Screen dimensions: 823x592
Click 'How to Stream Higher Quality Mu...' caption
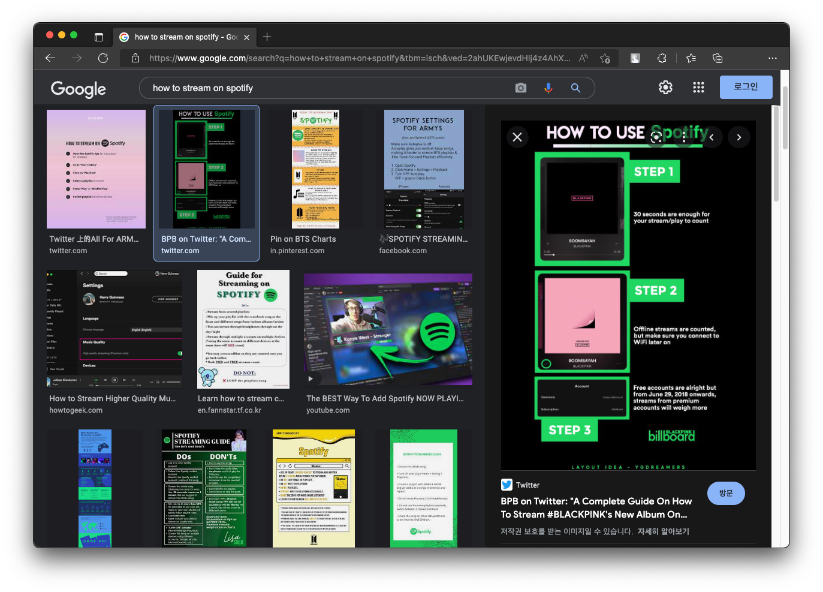click(113, 398)
